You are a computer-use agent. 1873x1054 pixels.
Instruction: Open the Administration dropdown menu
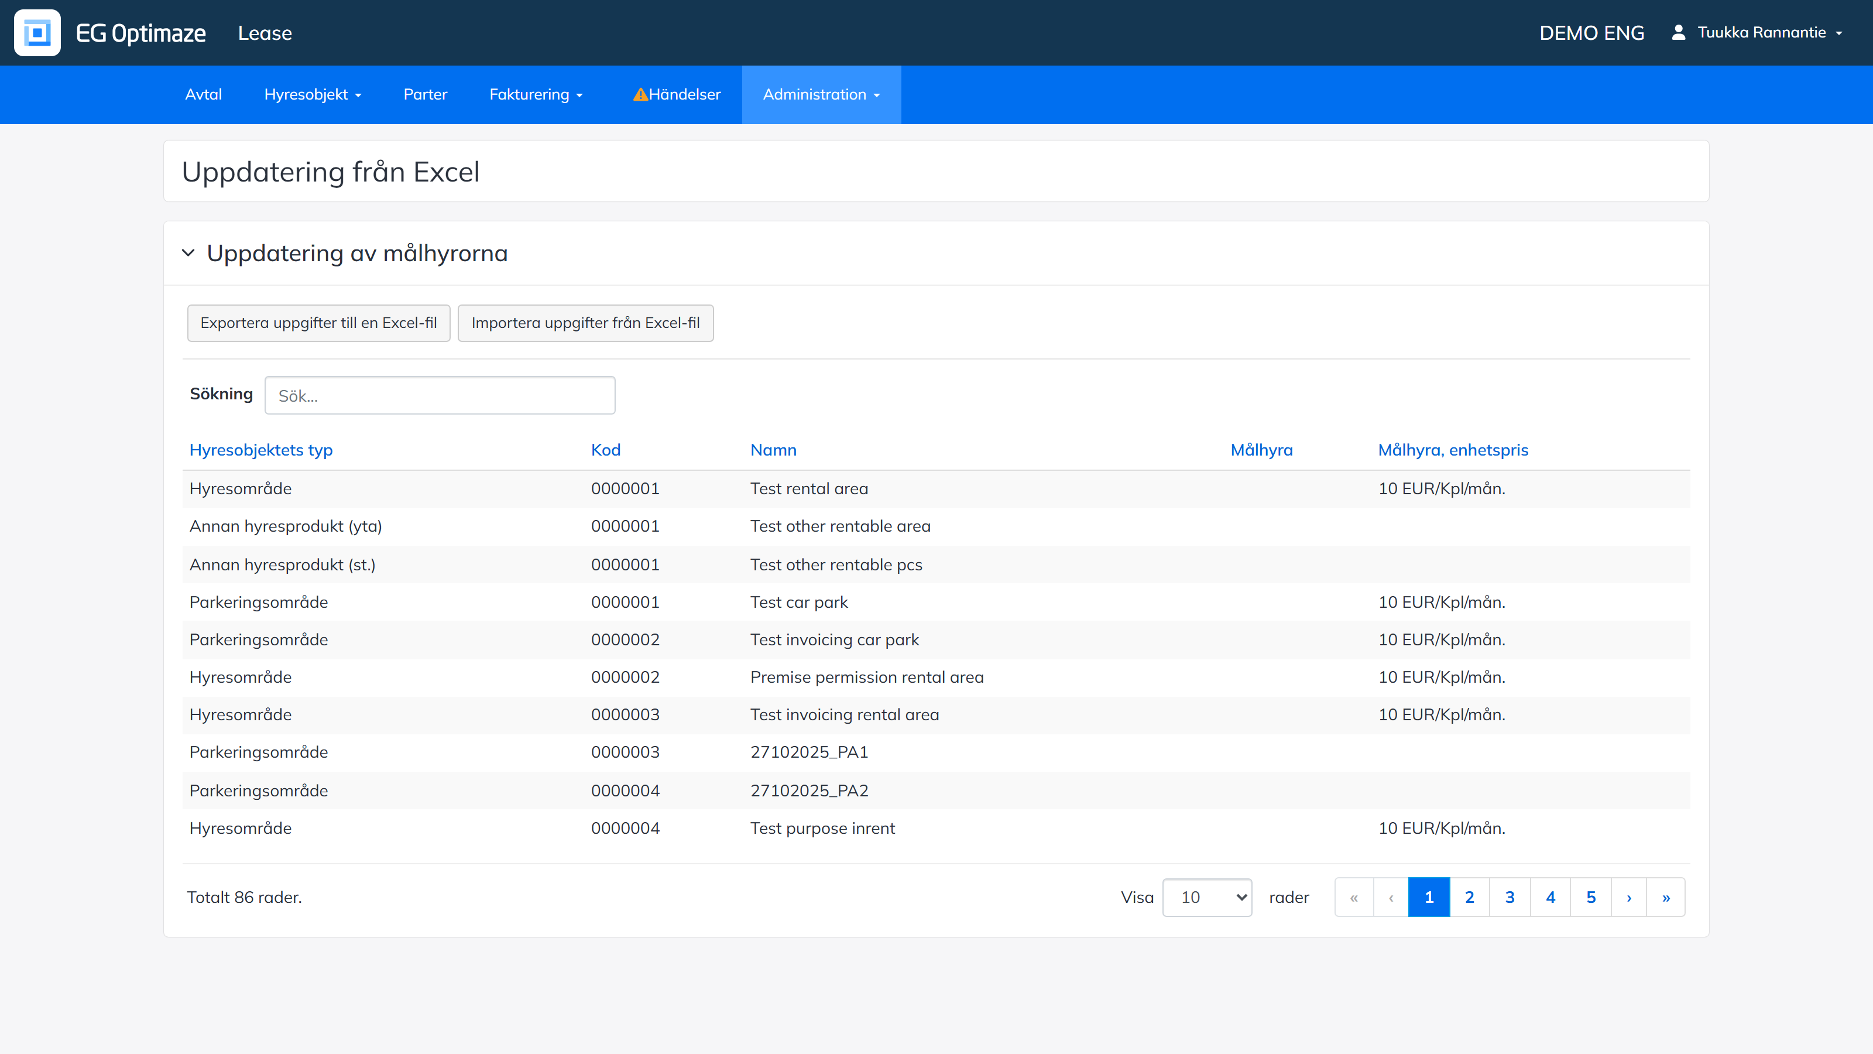click(x=822, y=94)
